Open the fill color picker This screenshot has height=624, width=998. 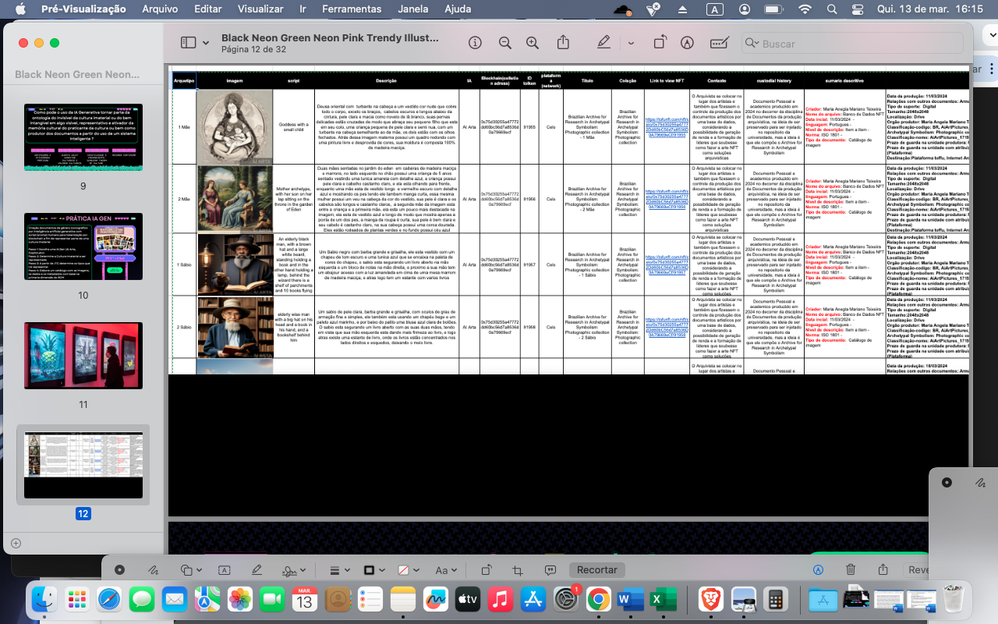(x=408, y=570)
